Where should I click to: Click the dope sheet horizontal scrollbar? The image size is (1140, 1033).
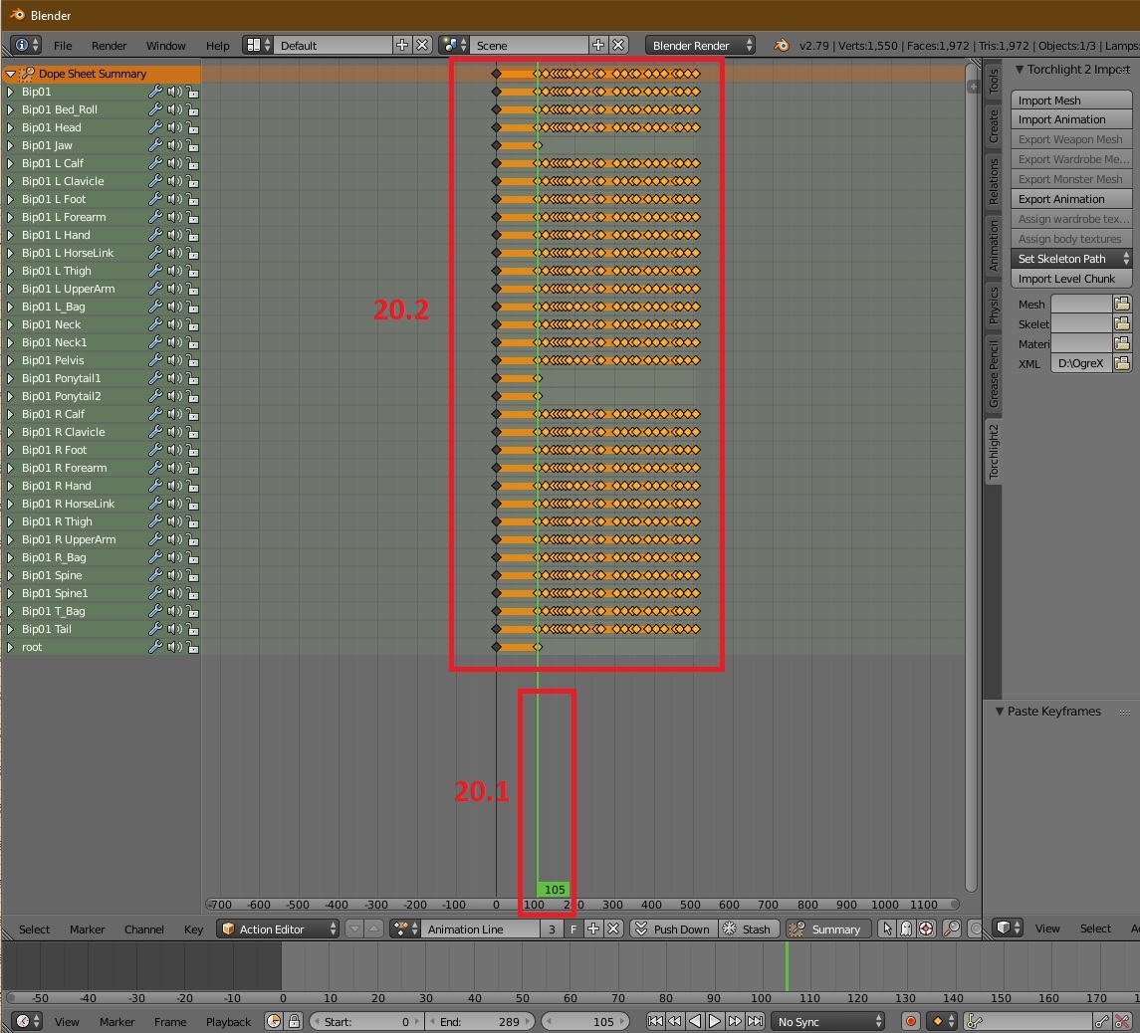point(582,905)
